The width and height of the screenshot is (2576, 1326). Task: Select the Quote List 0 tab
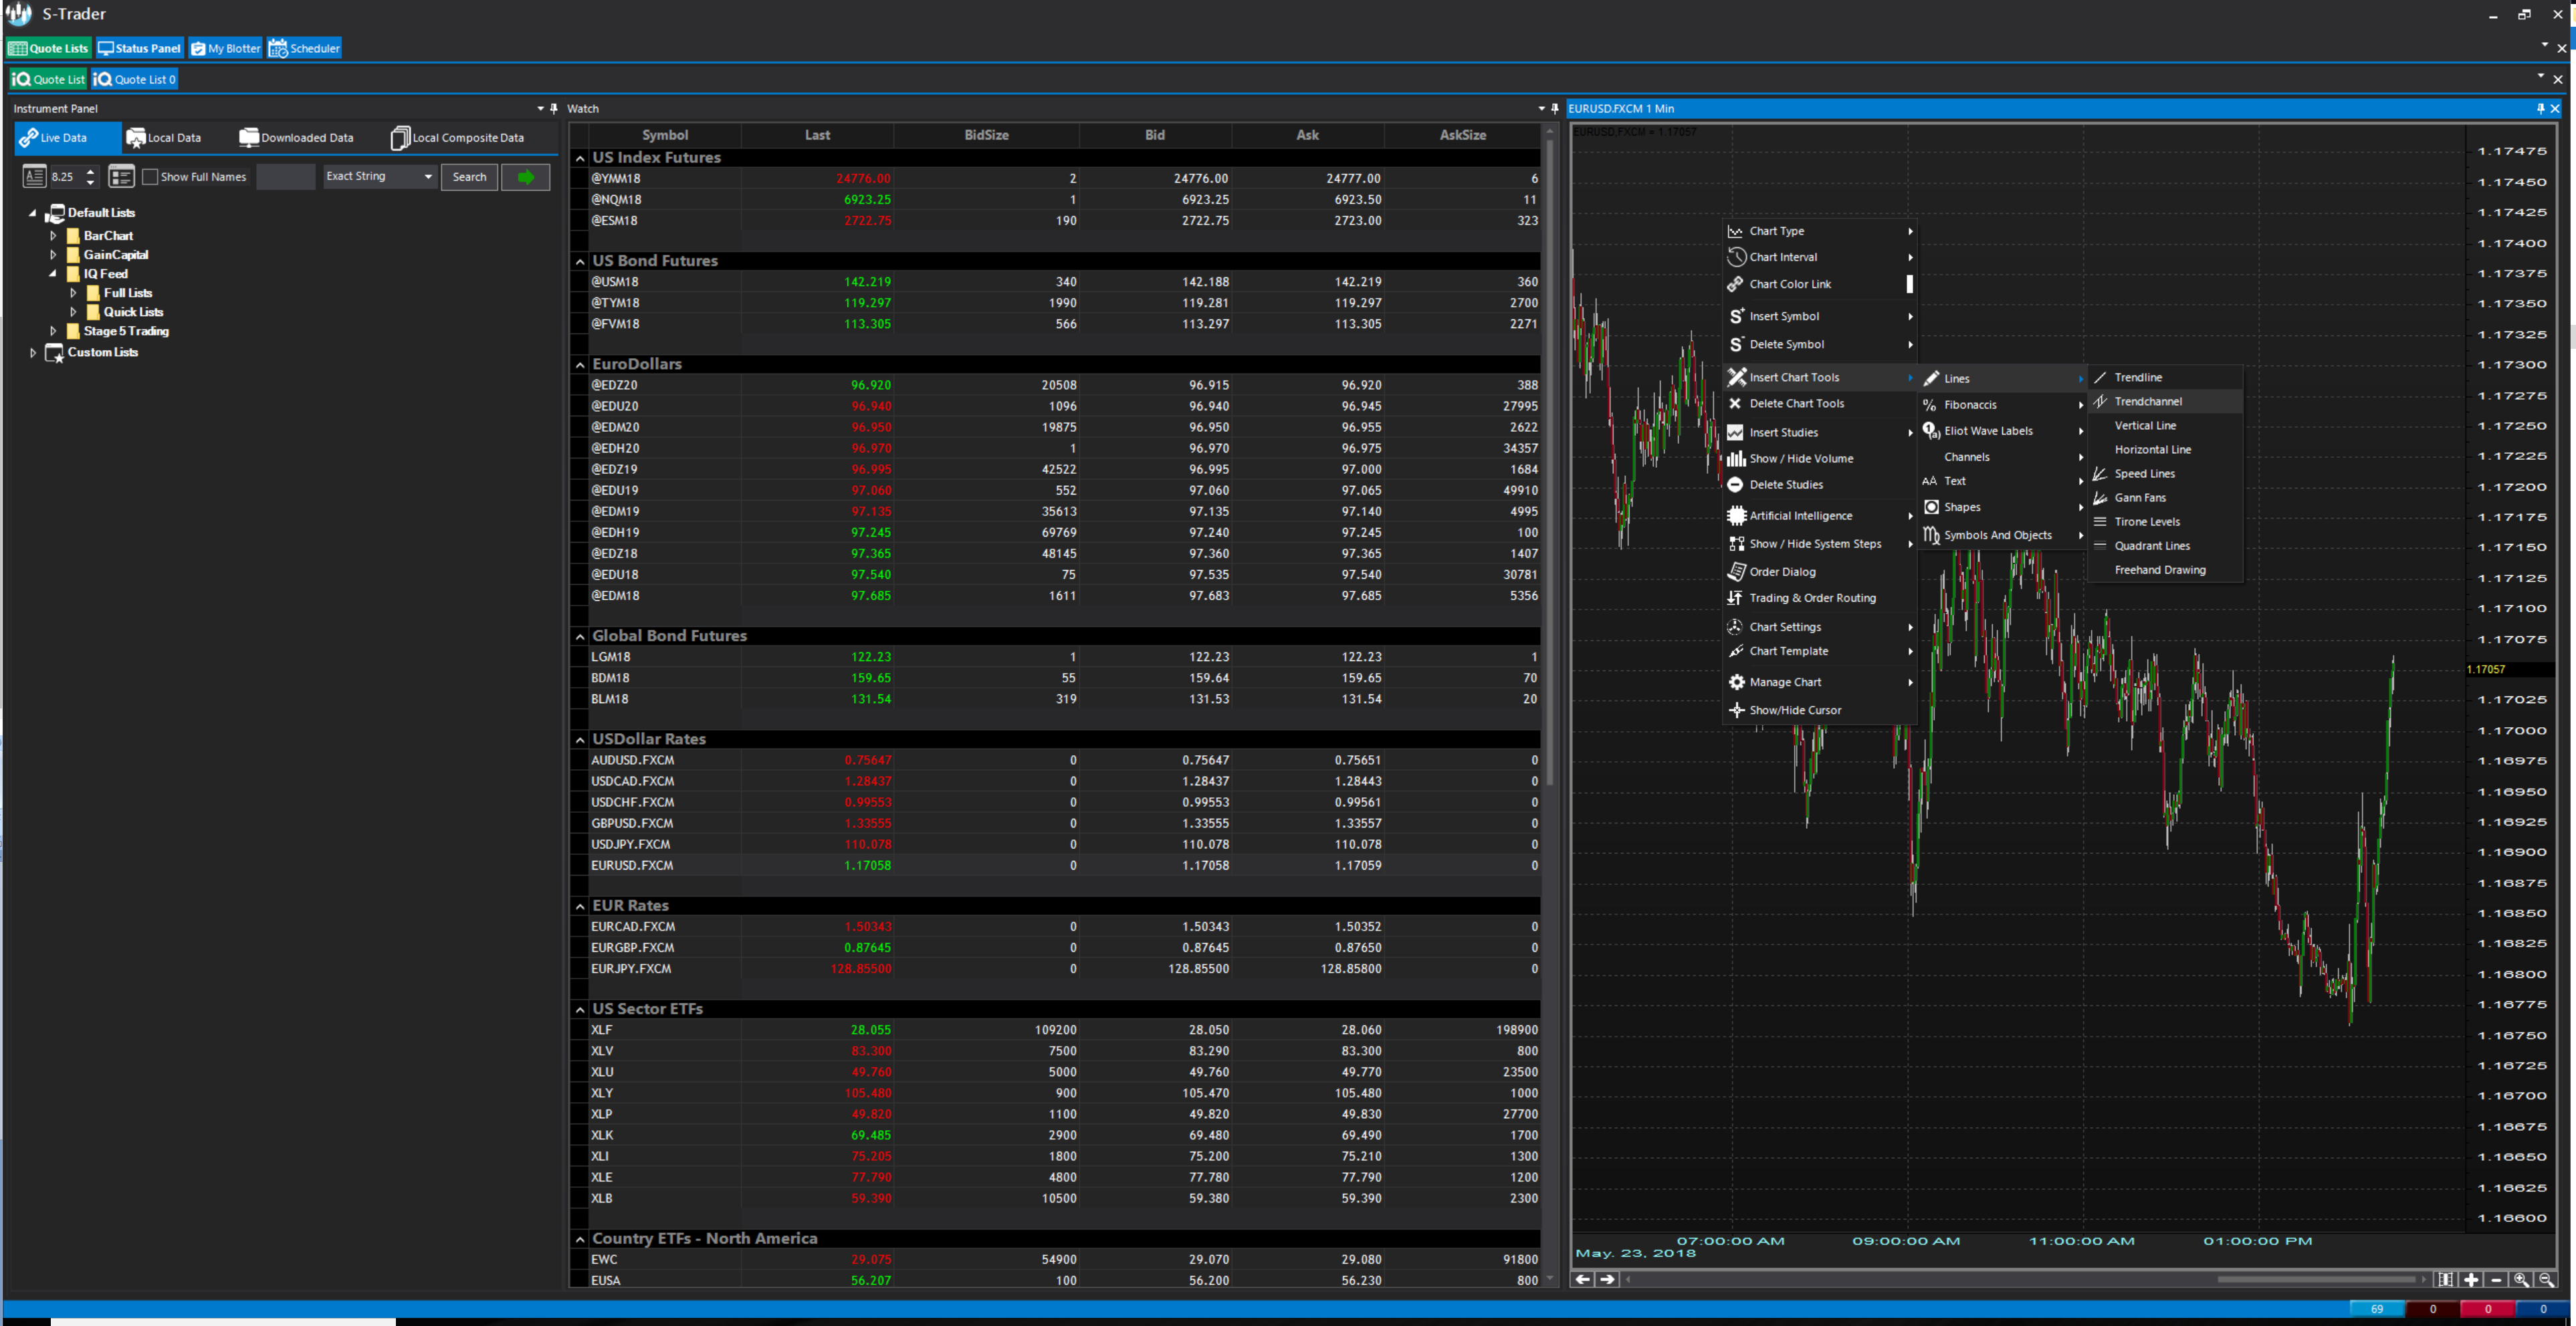pos(135,79)
